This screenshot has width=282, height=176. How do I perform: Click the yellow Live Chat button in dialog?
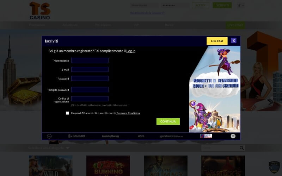[x=217, y=41]
